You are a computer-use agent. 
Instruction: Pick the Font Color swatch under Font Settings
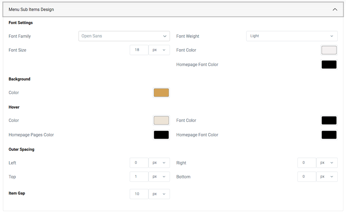[x=329, y=50]
